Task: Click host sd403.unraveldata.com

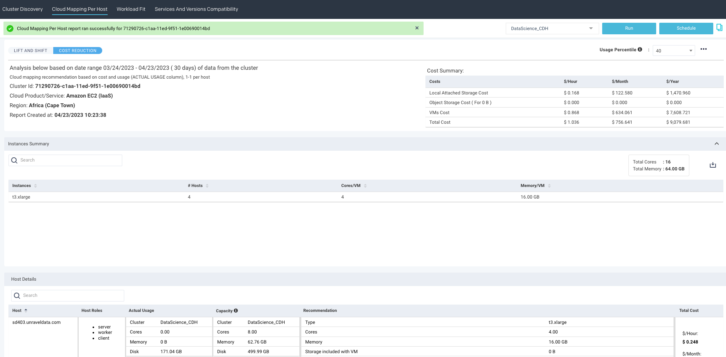Action: pos(36,322)
